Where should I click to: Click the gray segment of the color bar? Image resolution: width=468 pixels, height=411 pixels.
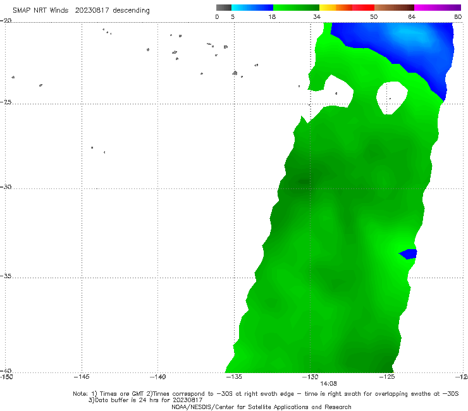coord(223,8)
